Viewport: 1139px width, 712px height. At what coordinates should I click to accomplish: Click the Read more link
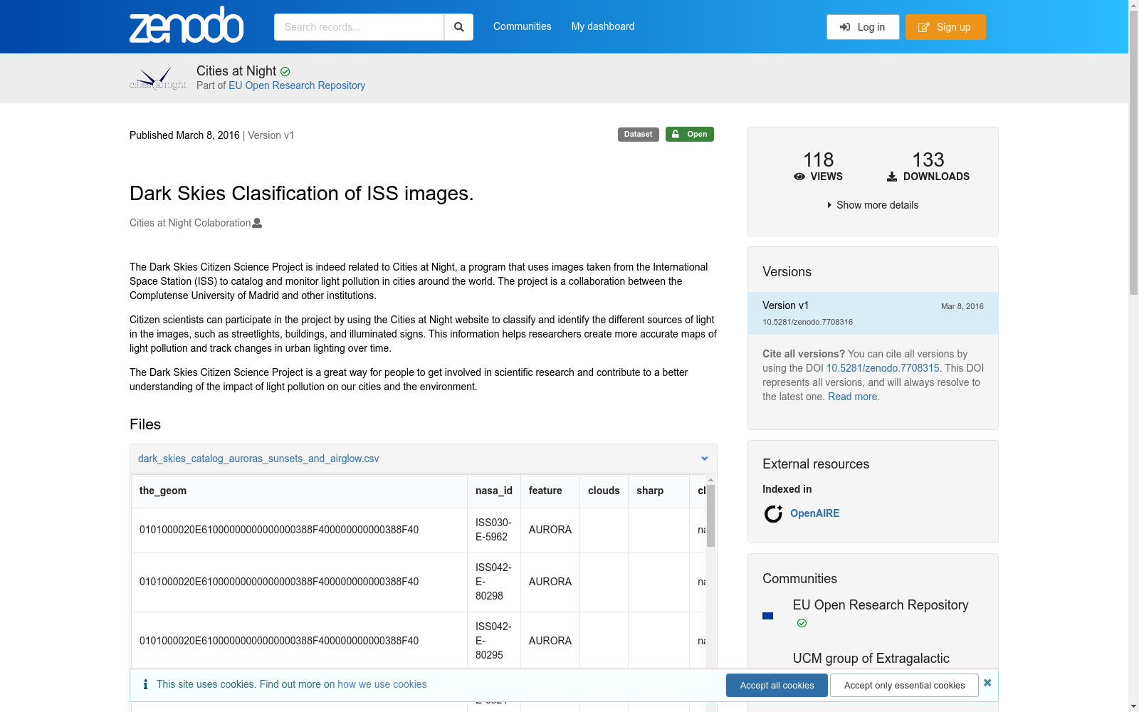tap(853, 397)
